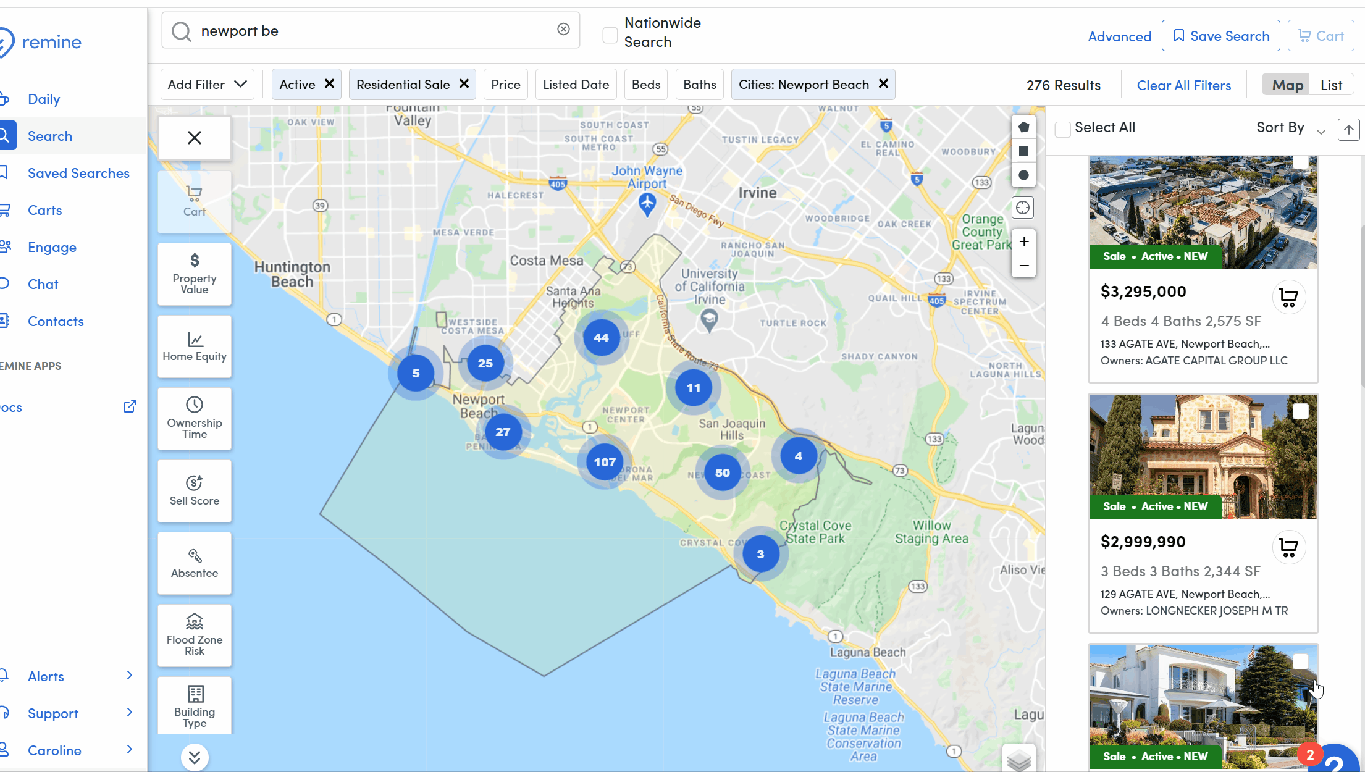Add the $3,295,000 listing to cart
The width and height of the screenshot is (1365, 772).
(1289, 297)
